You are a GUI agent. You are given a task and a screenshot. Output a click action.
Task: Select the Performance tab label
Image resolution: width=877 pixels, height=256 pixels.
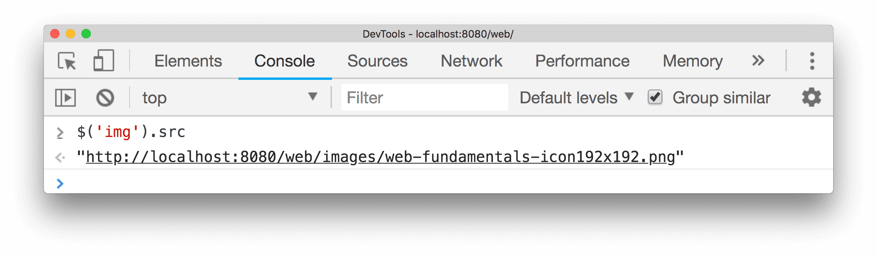tap(583, 61)
